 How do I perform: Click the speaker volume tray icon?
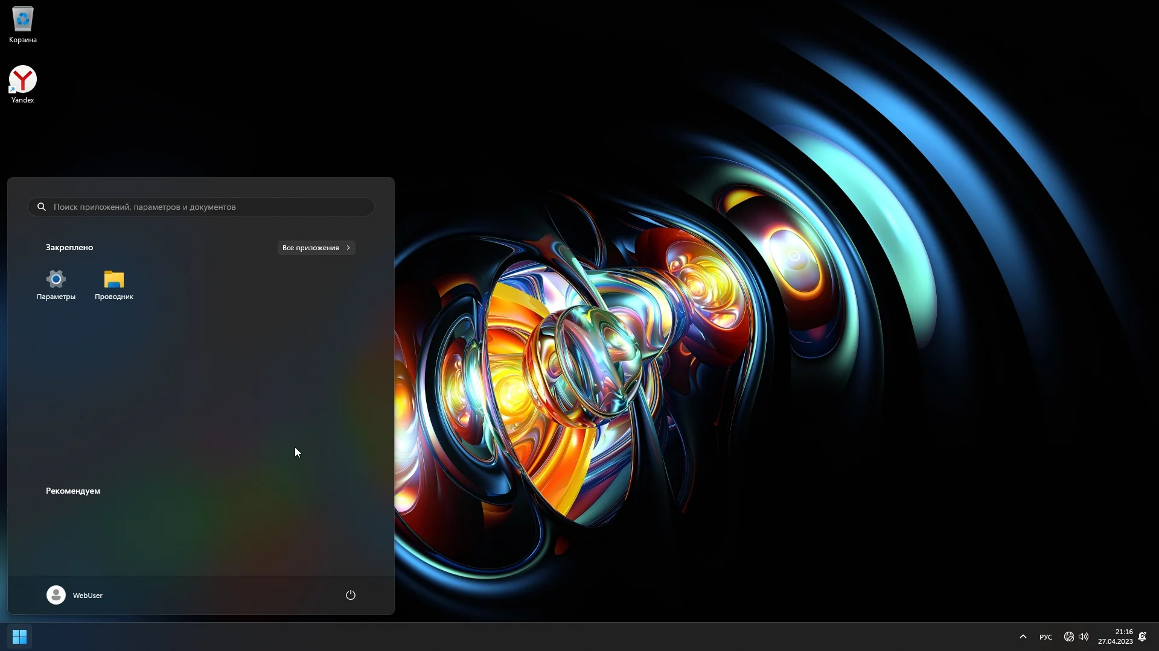(1084, 637)
